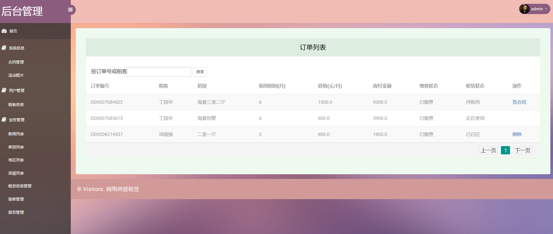Click the 3900.0 amount cell

tap(380, 118)
